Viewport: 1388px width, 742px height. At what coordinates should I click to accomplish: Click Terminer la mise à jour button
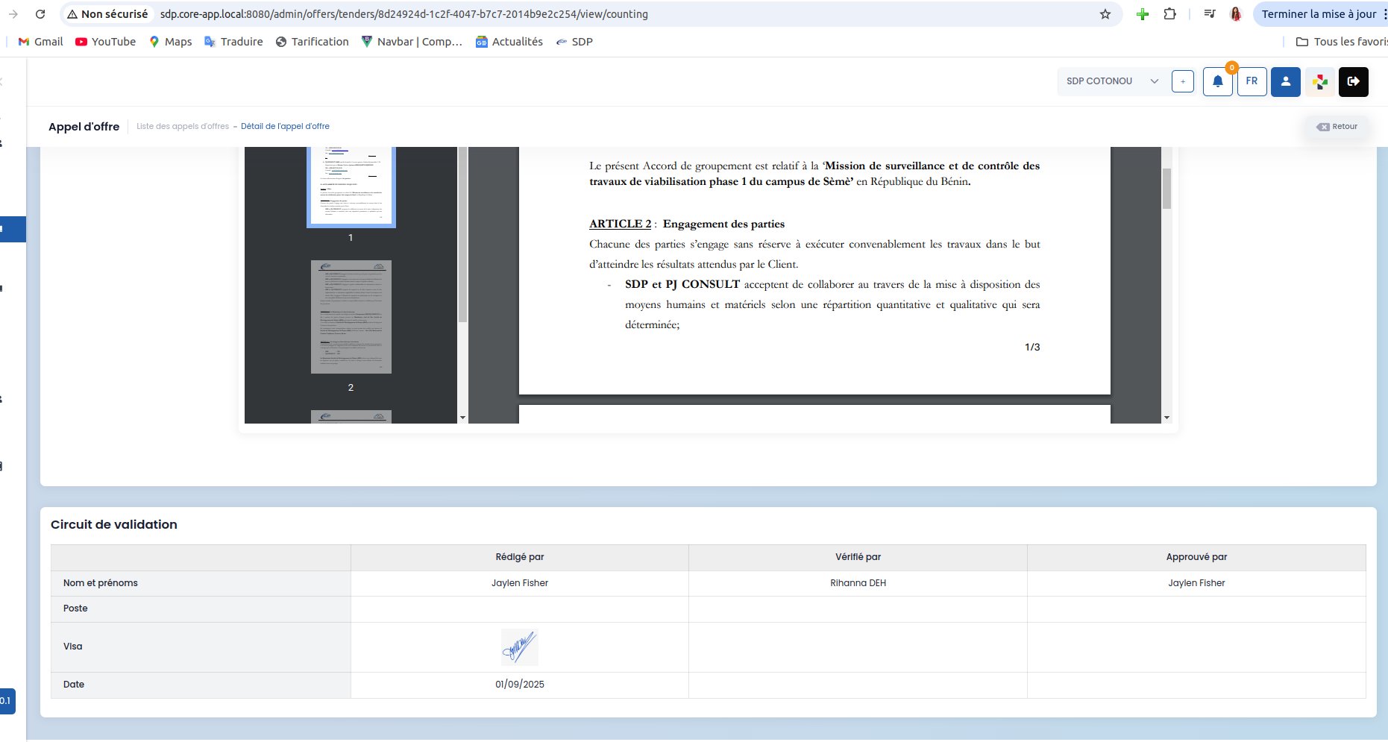point(1319,14)
